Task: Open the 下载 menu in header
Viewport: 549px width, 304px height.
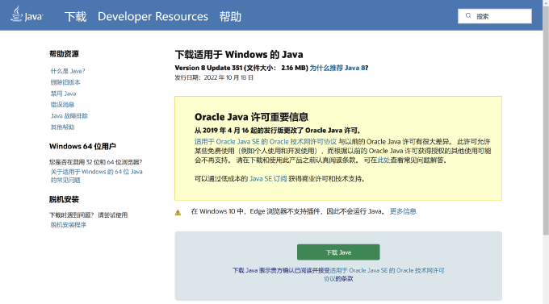Action: click(x=75, y=16)
